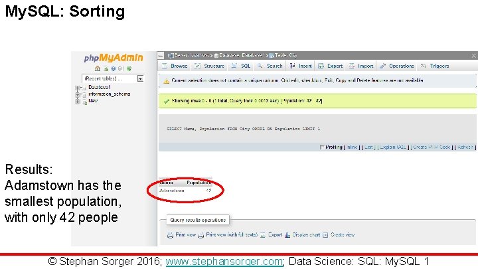Click the Display chart link

point(306,235)
